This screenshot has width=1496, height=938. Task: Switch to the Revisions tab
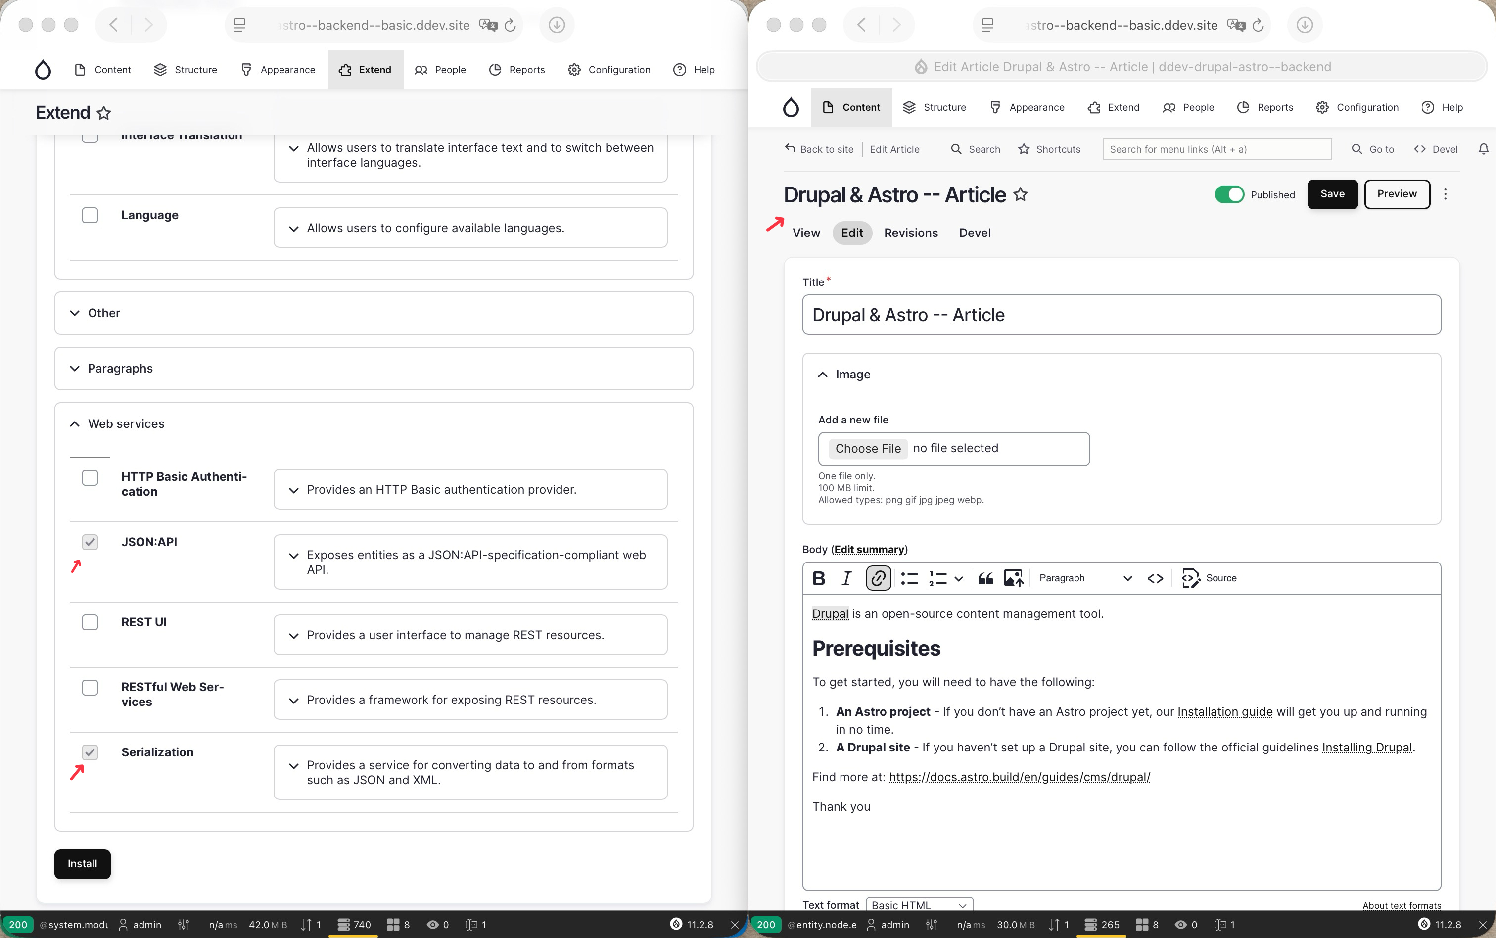tap(910, 233)
